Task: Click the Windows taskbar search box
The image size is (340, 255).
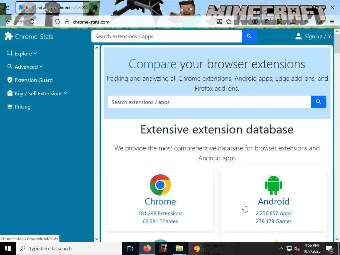Action: coord(69,248)
